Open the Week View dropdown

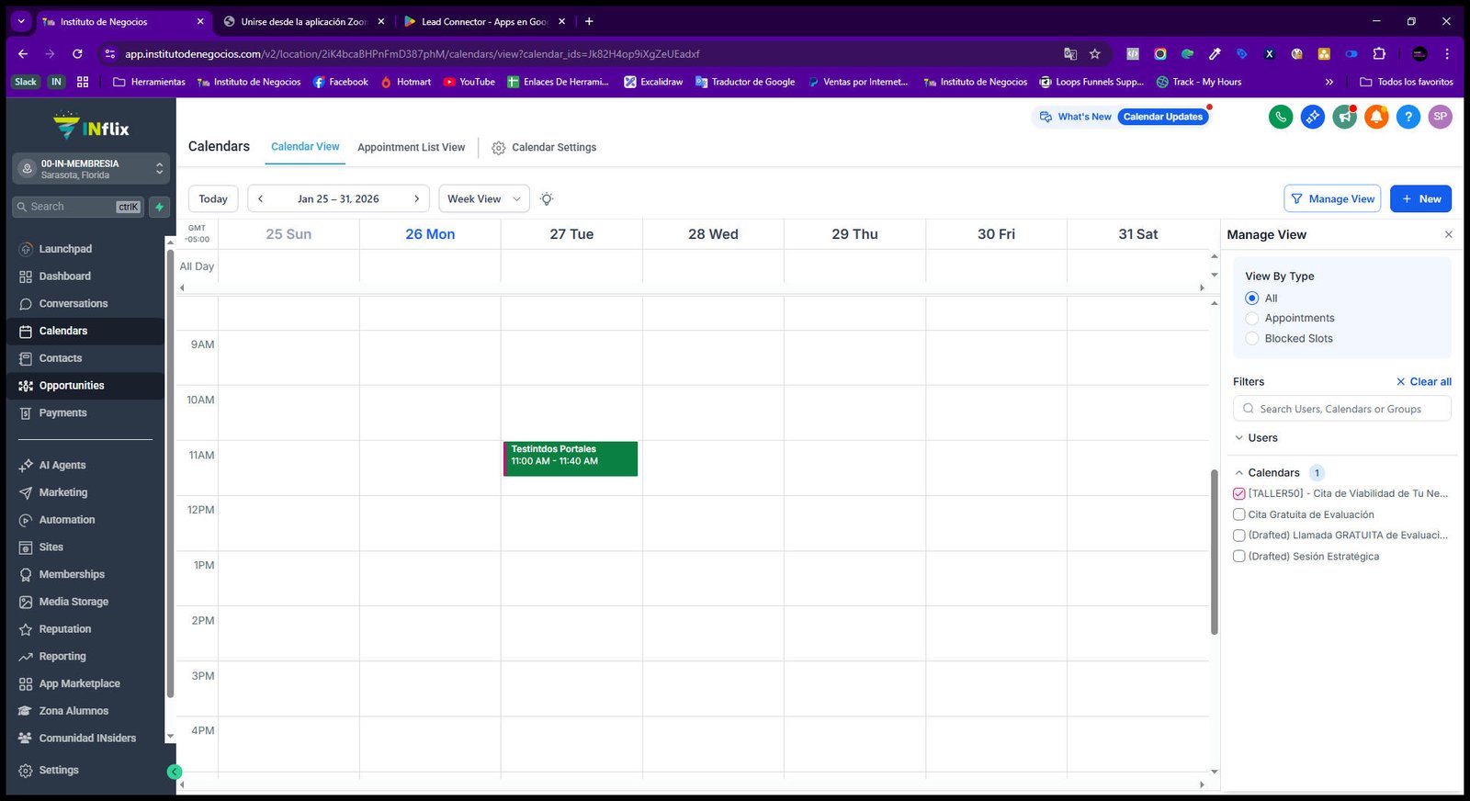(x=484, y=198)
